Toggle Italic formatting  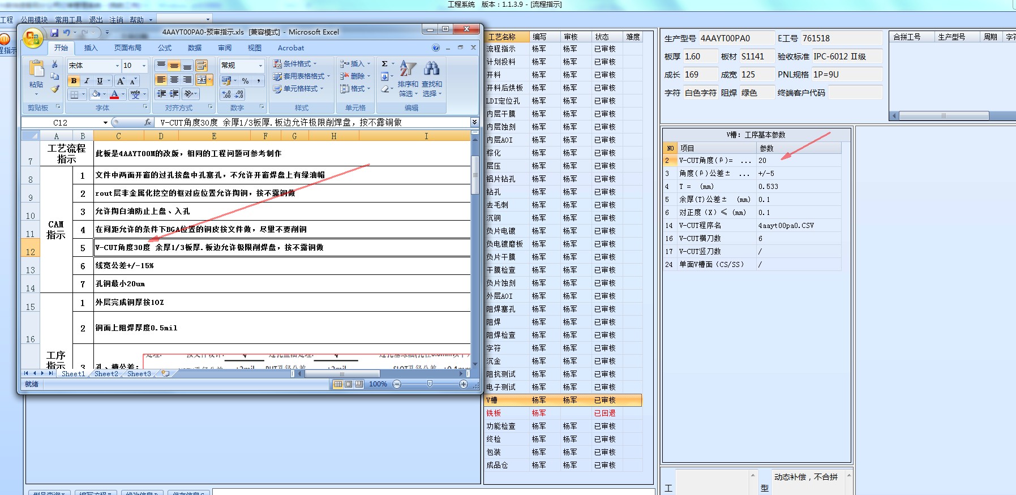point(87,81)
